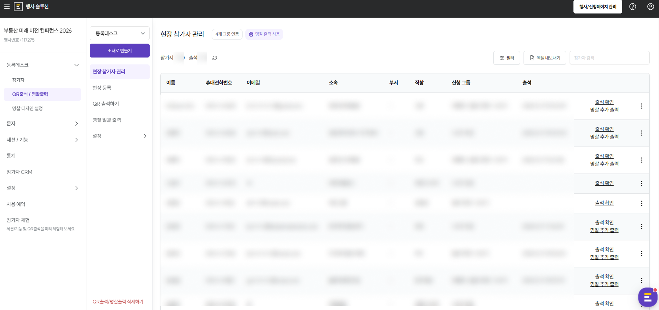Open 통계 in sidebar
Image resolution: width=659 pixels, height=310 pixels.
pos(11,156)
